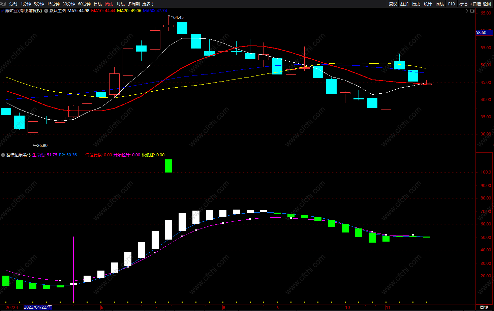The image size is (494, 311).
Task: Click the MA20: 49.06 label
Action: (x=129, y=11)
